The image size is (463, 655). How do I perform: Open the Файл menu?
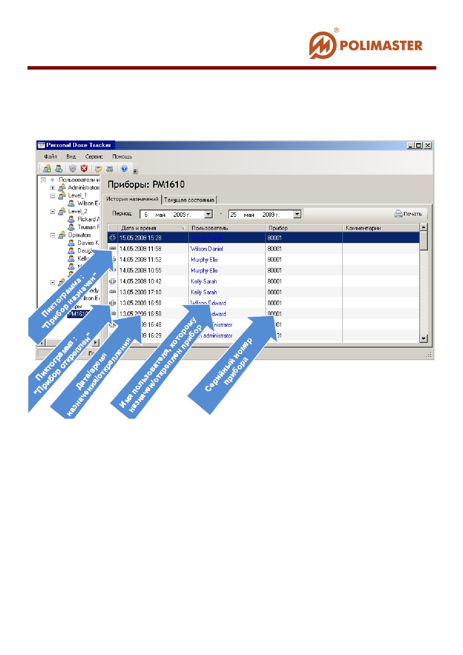pos(50,157)
